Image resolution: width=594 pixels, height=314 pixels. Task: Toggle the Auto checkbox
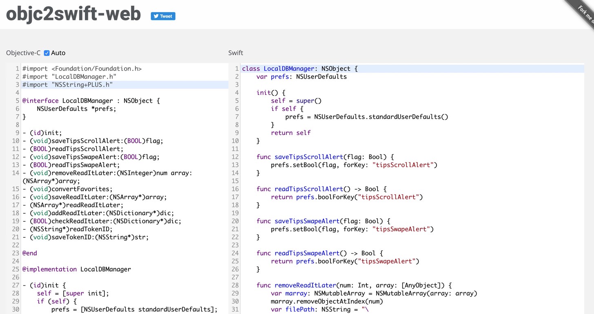pyautogui.click(x=47, y=53)
